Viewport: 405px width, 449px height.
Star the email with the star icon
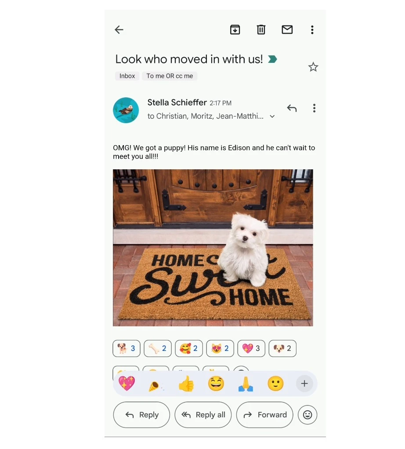pos(313,67)
